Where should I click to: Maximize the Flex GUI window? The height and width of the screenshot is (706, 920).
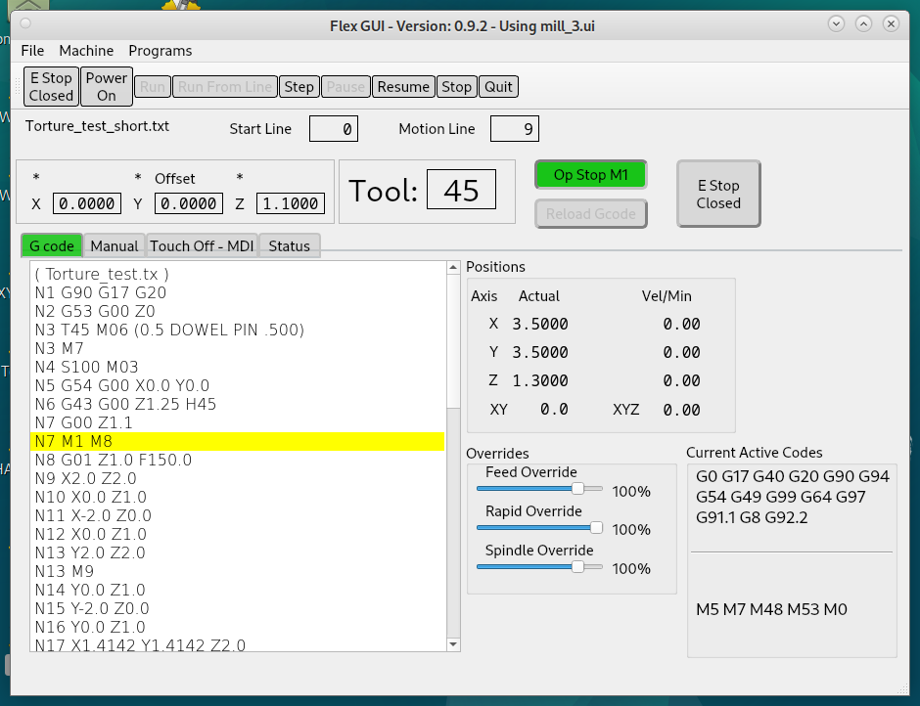click(x=863, y=24)
